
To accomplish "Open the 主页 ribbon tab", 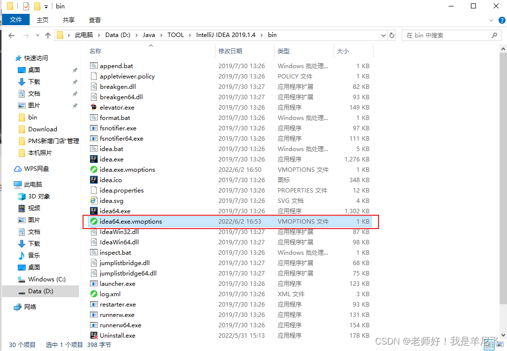I will click(42, 20).
